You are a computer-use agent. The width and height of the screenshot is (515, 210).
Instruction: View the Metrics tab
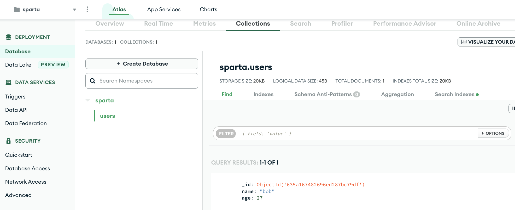[204, 24]
